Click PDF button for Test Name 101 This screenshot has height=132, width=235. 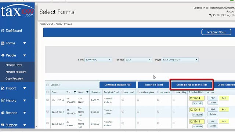point(213,109)
